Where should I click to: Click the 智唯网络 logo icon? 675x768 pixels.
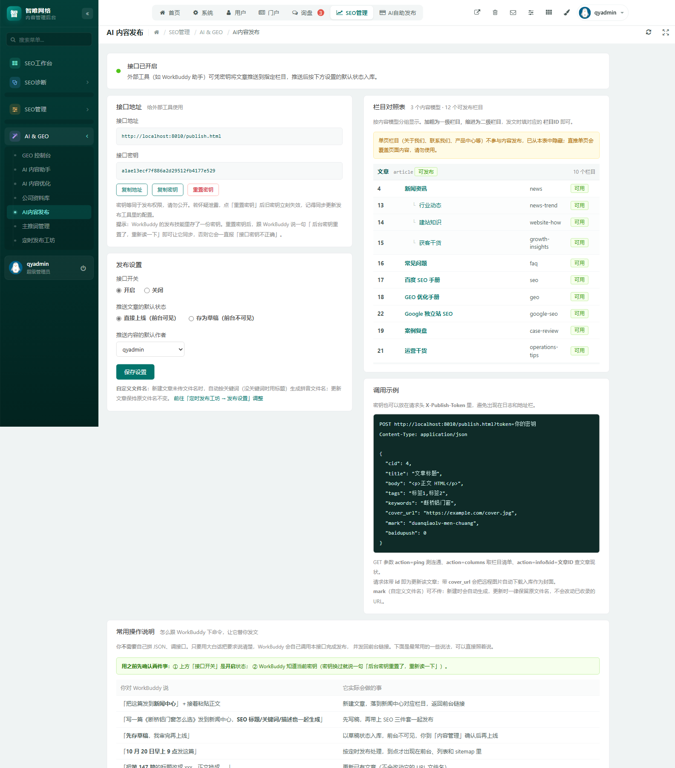(14, 14)
